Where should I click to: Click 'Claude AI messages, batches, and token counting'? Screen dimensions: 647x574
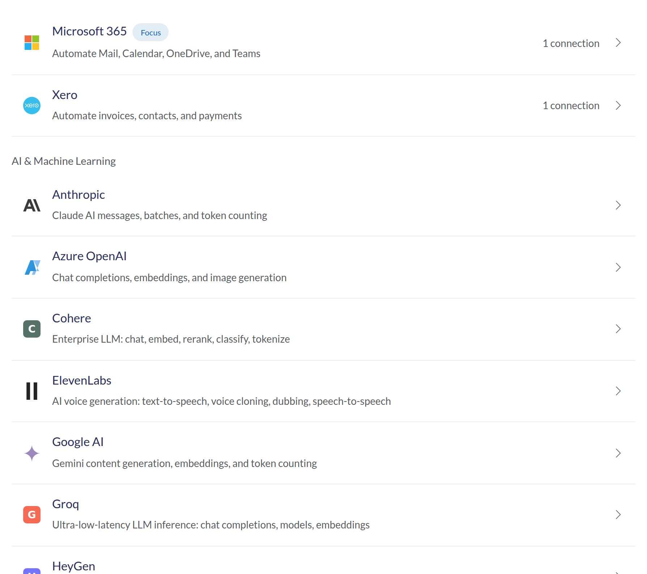coord(160,215)
